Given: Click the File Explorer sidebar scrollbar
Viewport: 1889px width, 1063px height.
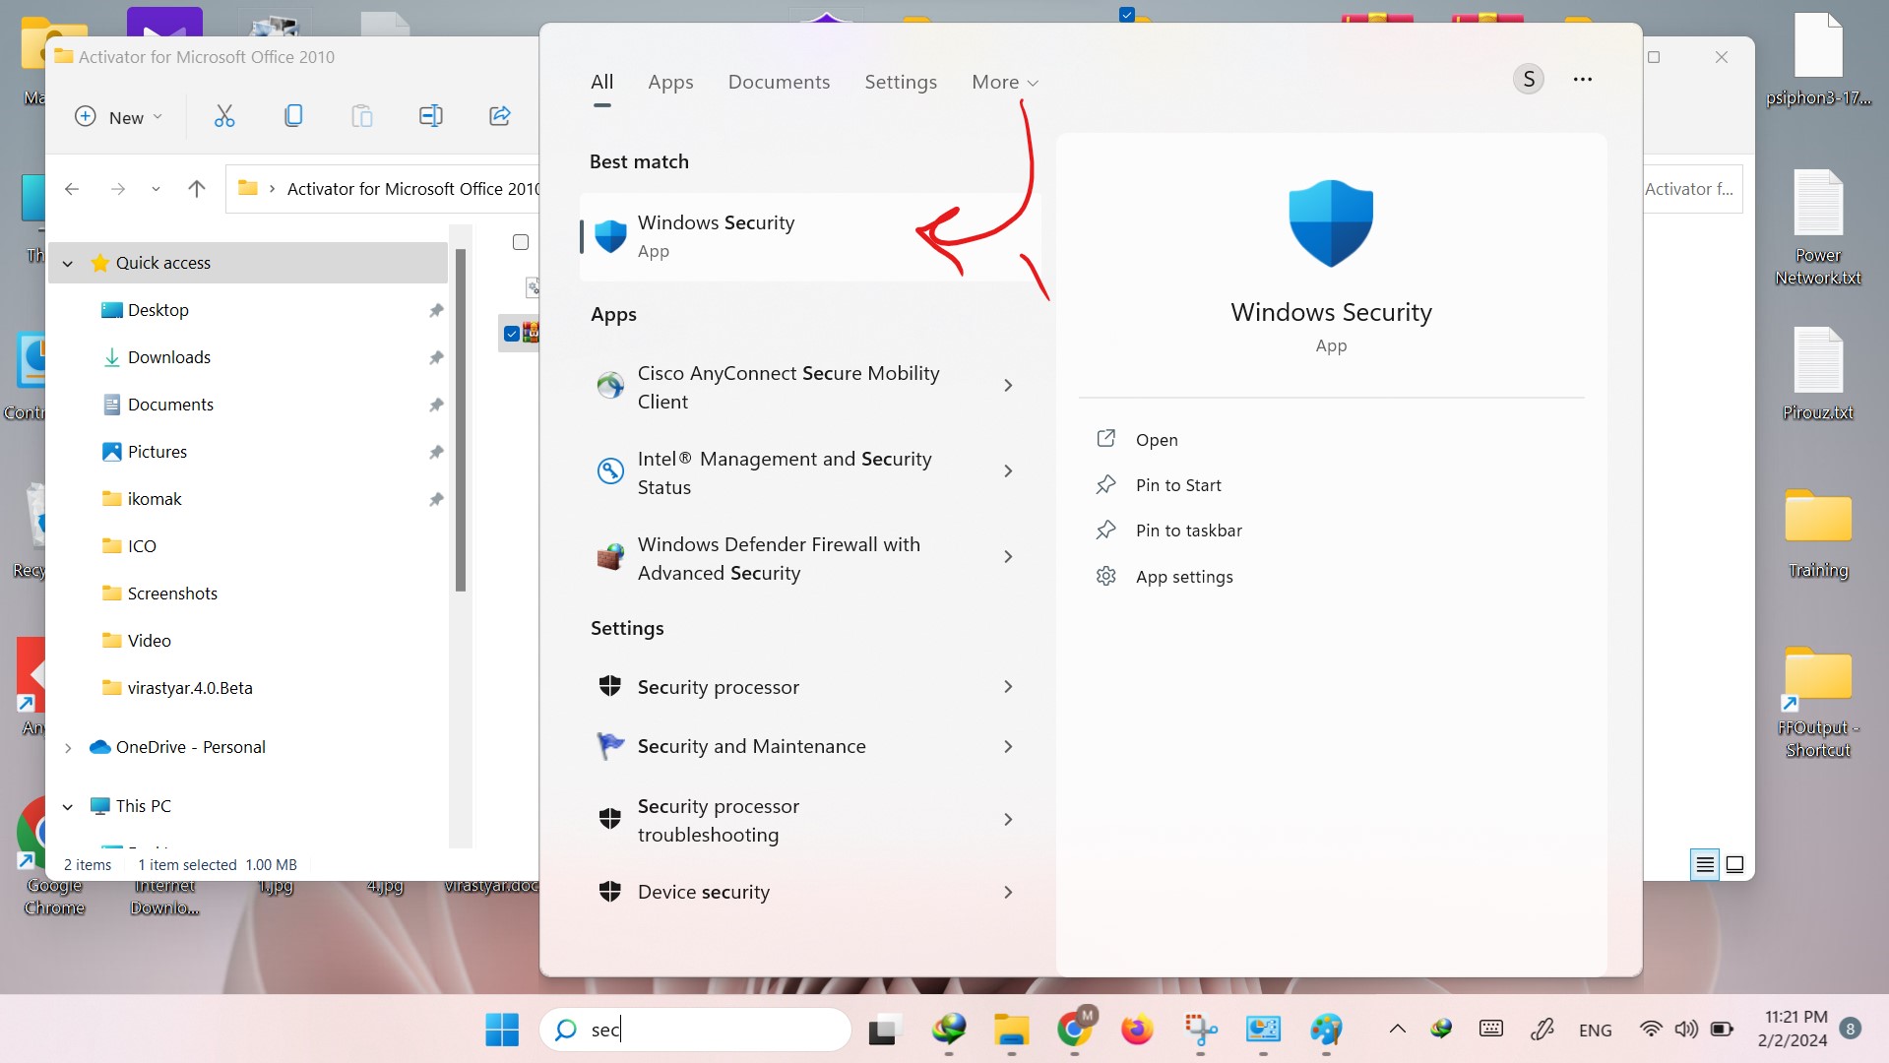Looking at the screenshot, I should 460,420.
